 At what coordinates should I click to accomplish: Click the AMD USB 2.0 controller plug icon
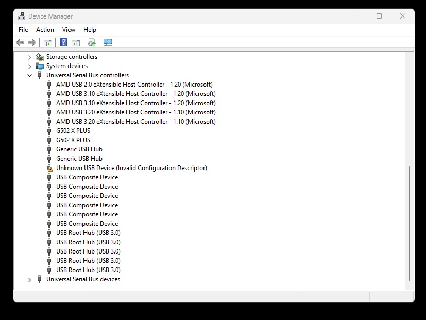pos(49,85)
